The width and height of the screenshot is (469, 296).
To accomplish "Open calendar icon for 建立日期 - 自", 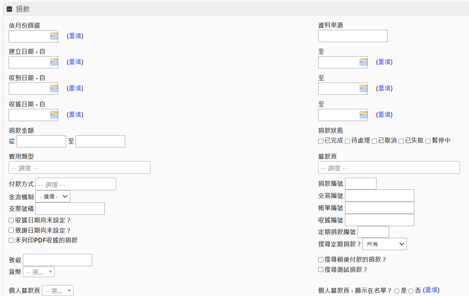I will [x=54, y=63].
